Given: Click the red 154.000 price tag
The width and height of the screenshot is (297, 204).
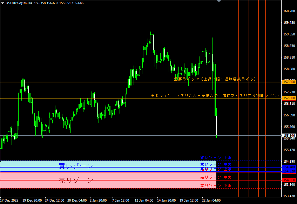Looking at the screenshot, I should (289, 180).
